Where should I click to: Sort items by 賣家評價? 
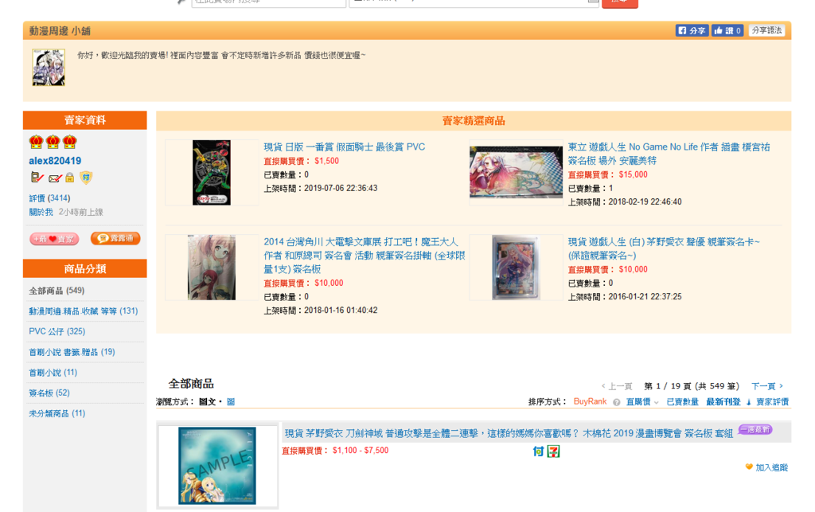(772, 402)
